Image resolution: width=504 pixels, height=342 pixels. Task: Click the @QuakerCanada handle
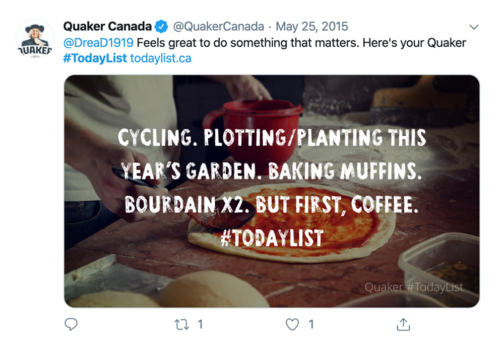(219, 27)
